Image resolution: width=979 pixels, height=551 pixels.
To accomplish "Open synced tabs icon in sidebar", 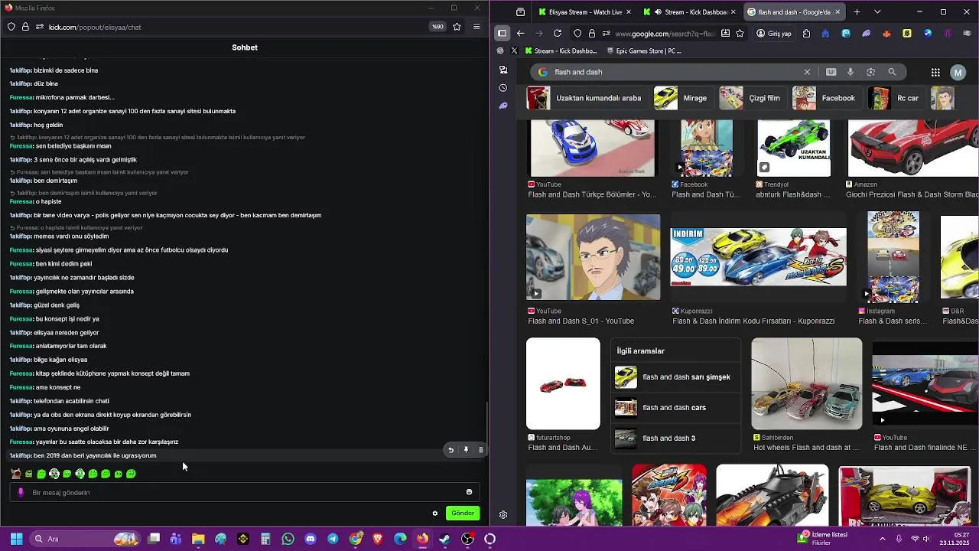I will (503, 70).
